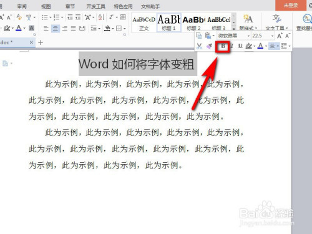Click distributed alignment in the ribbon
Viewport: 312px width, 234px height.
pyautogui.click(x=82, y=28)
